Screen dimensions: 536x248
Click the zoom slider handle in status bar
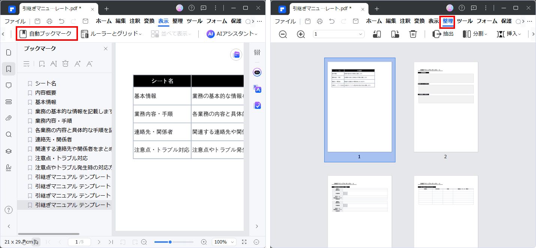[x=170, y=242]
